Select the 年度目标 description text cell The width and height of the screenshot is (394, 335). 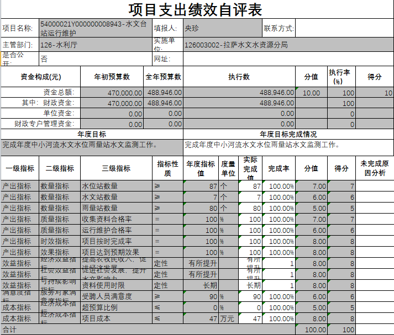point(92,147)
